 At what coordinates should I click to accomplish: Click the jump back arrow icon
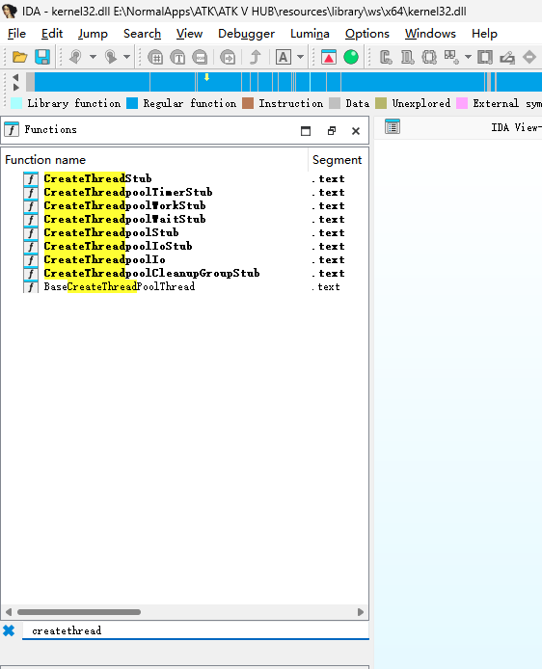tap(75, 57)
